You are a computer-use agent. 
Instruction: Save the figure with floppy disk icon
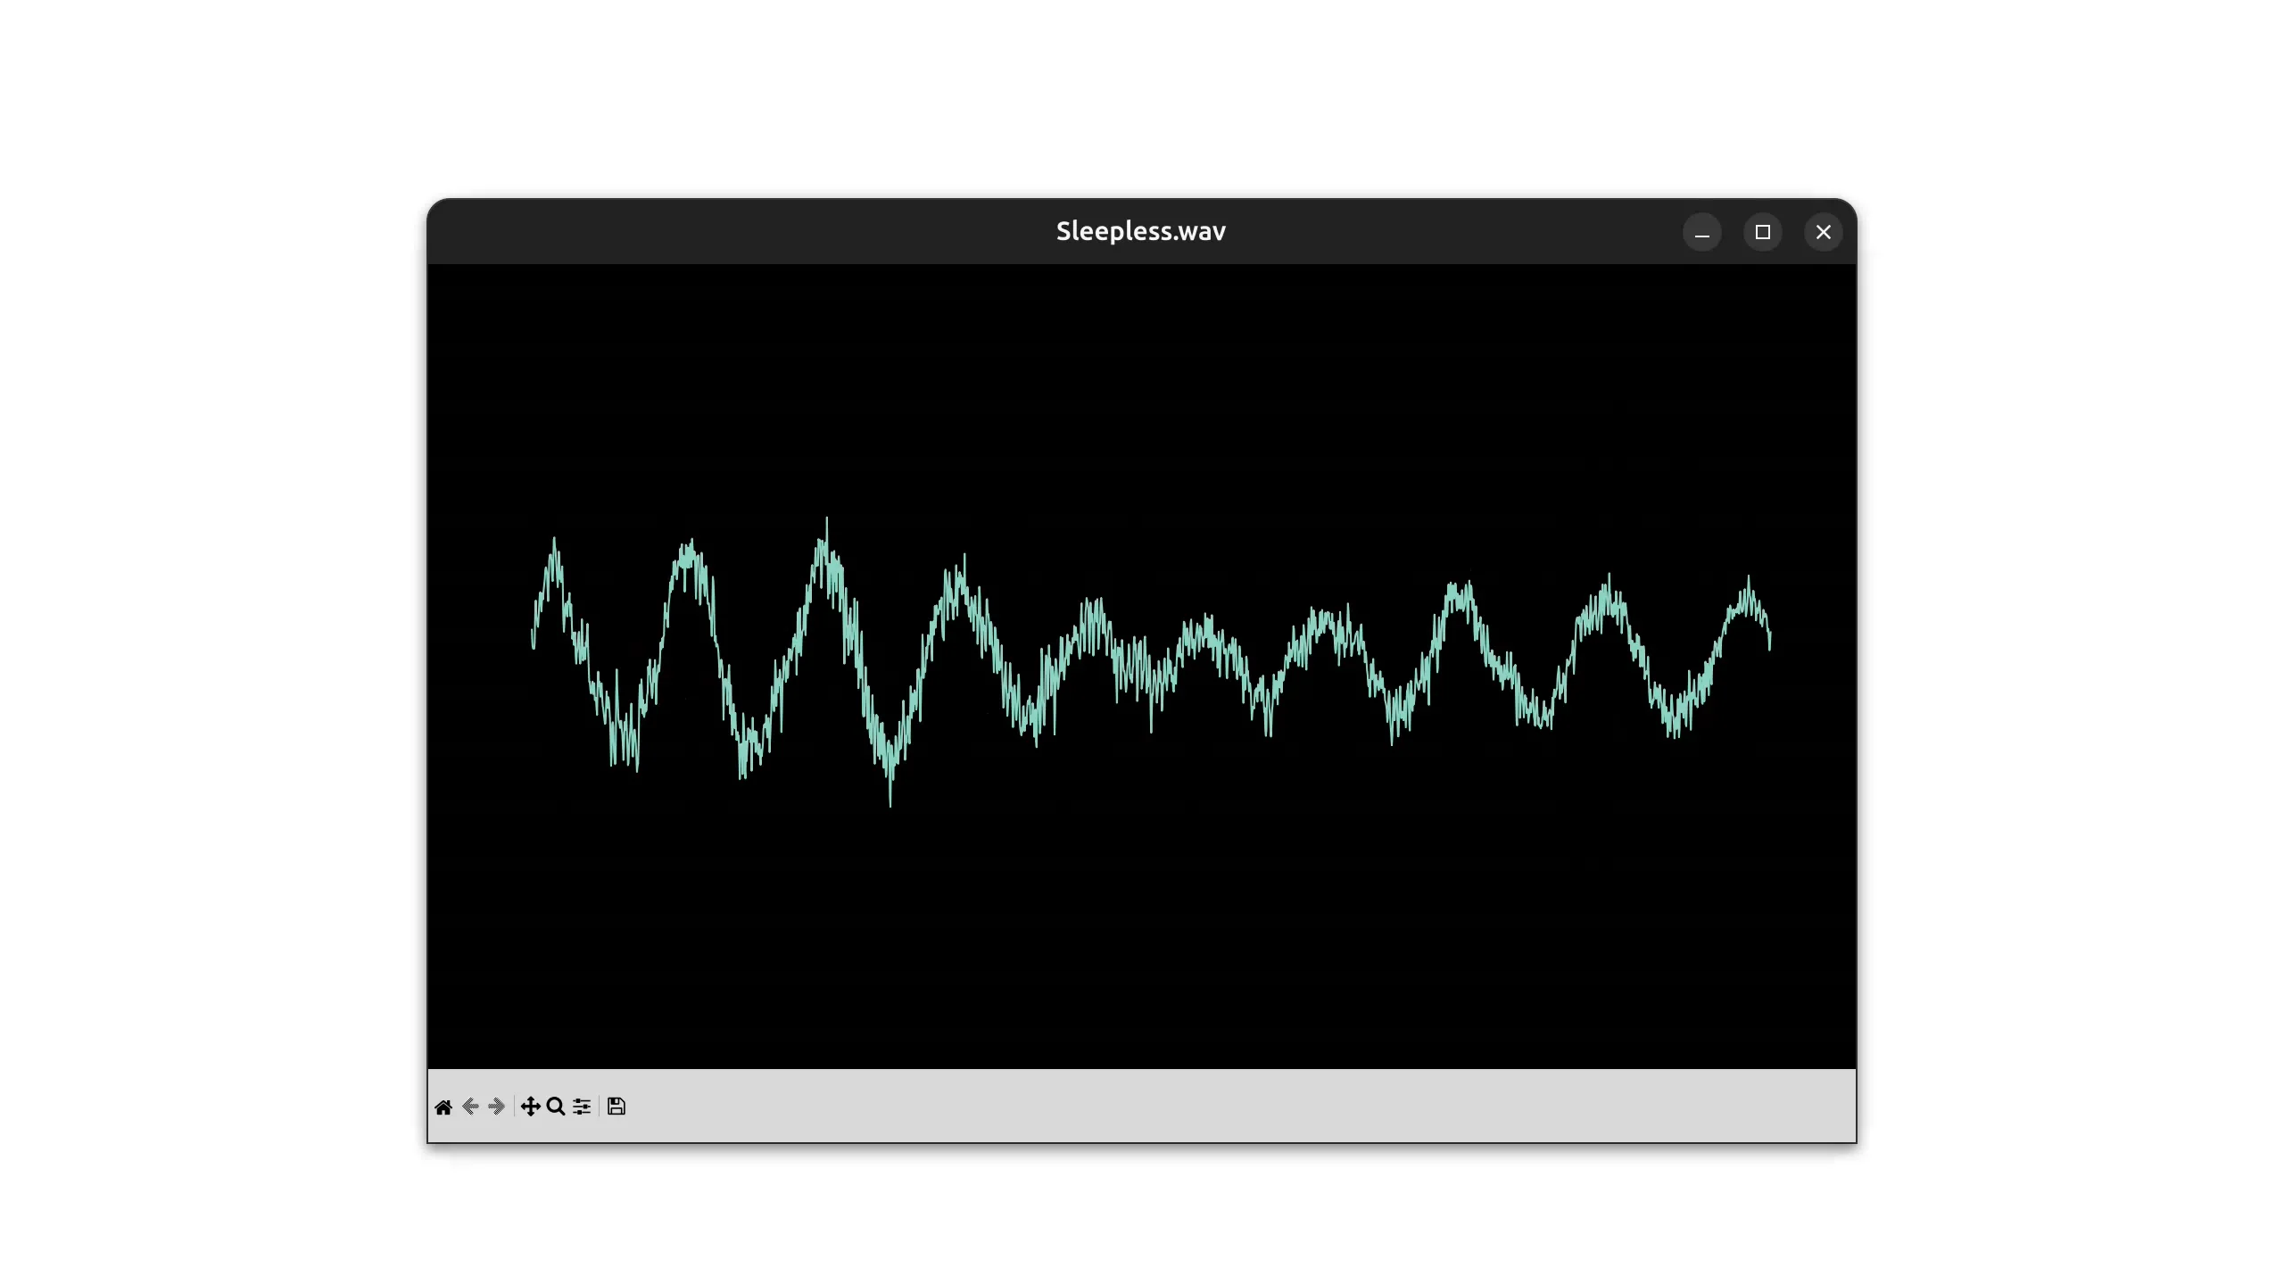(x=617, y=1107)
